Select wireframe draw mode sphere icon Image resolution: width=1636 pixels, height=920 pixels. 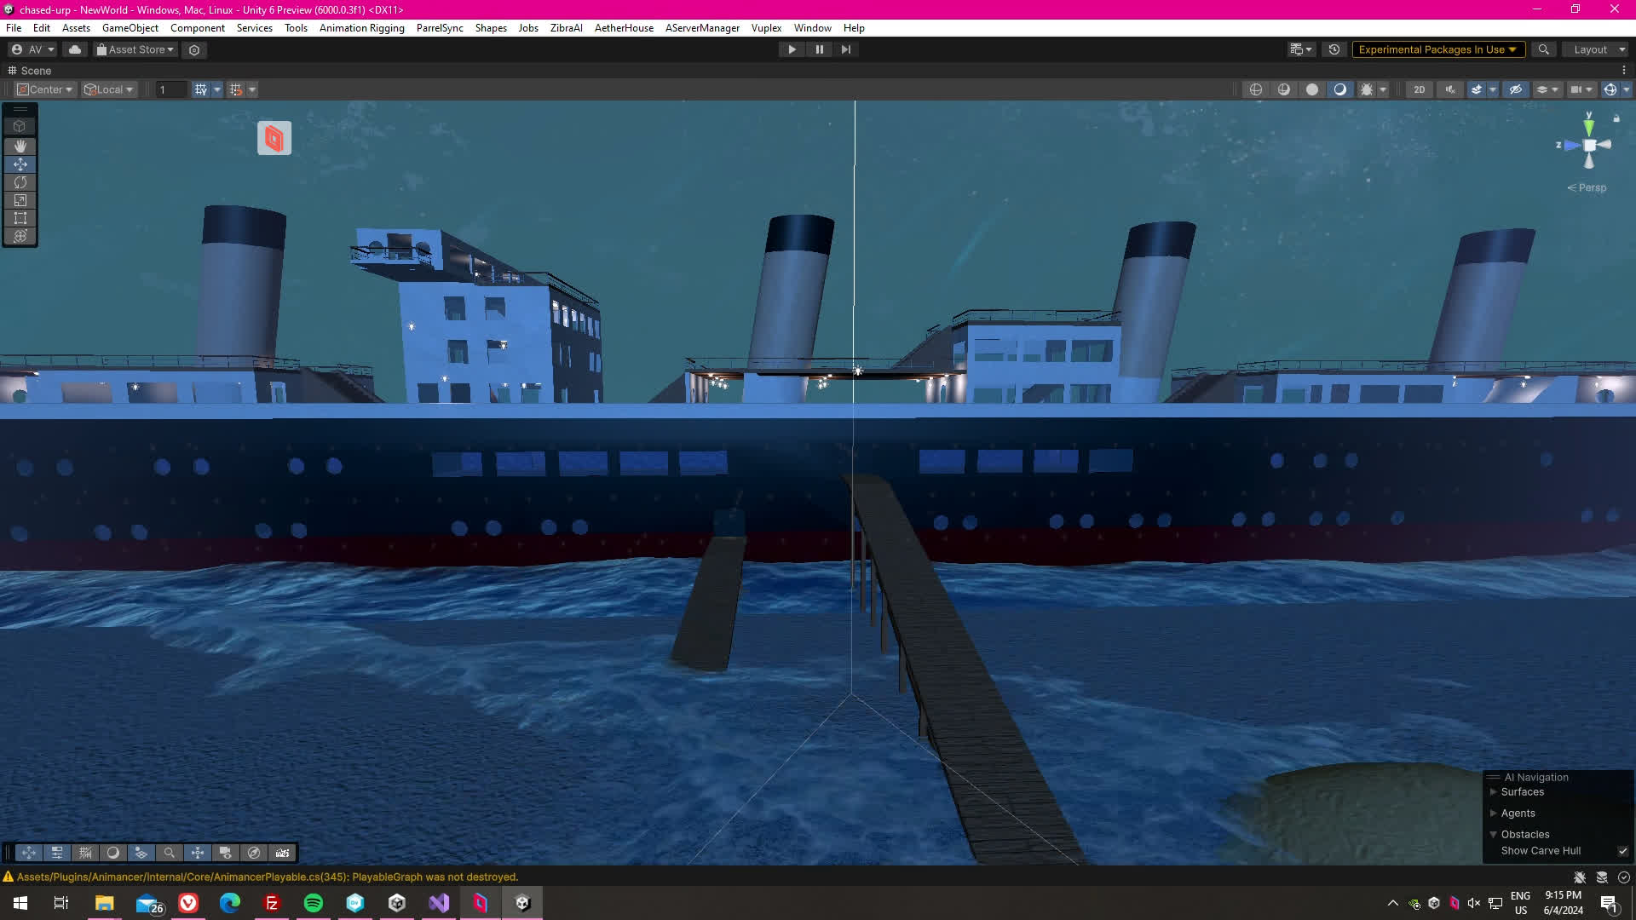click(1255, 89)
